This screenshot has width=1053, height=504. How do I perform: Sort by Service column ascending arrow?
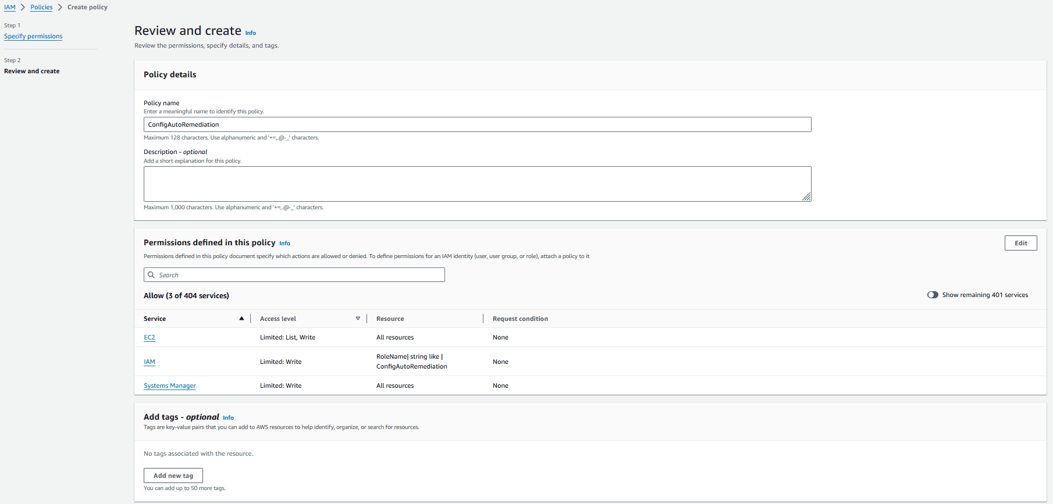tap(241, 319)
